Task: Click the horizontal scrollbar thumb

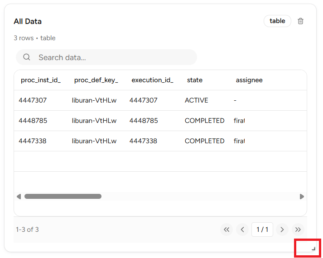Action: point(63,197)
